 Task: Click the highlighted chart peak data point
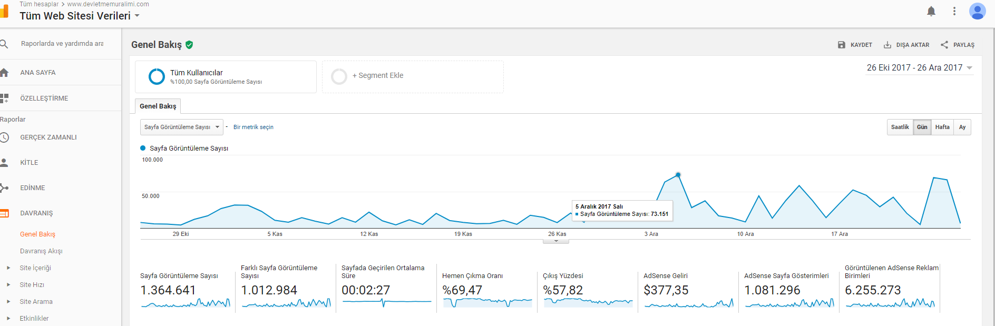point(678,174)
